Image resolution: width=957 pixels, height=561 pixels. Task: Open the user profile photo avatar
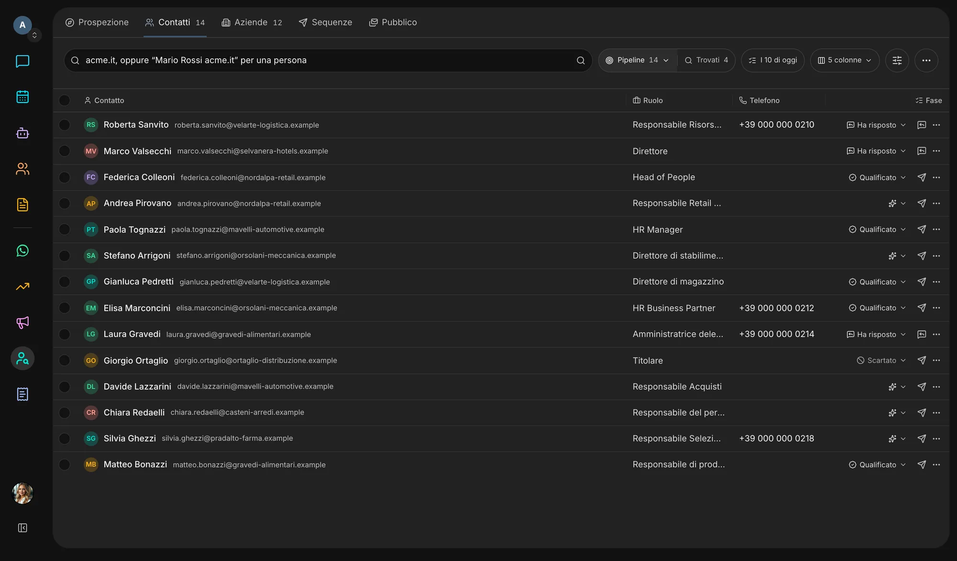pyautogui.click(x=22, y=493)
